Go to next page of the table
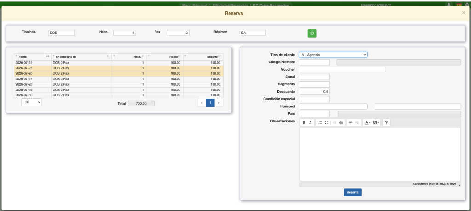471x211 pixels. 218,103
